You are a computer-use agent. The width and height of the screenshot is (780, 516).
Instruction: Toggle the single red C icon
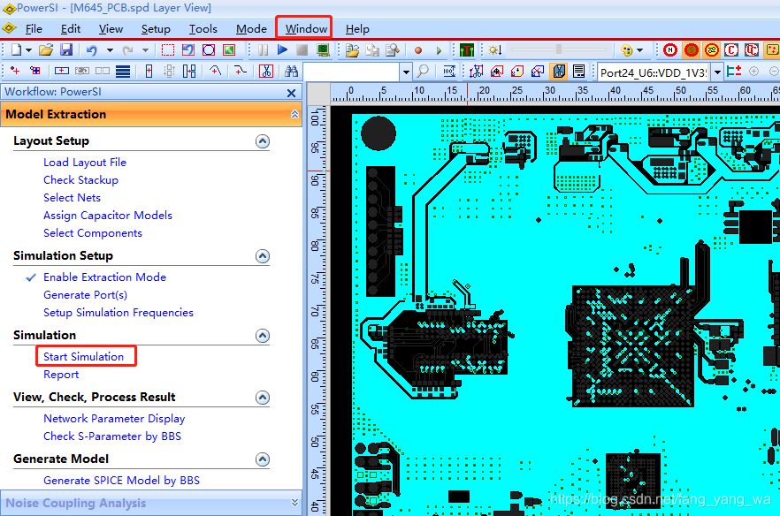[730, 49]
